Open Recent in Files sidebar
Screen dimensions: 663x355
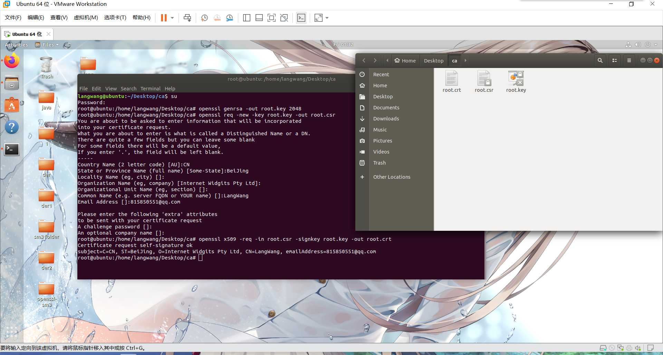[394, 75]
